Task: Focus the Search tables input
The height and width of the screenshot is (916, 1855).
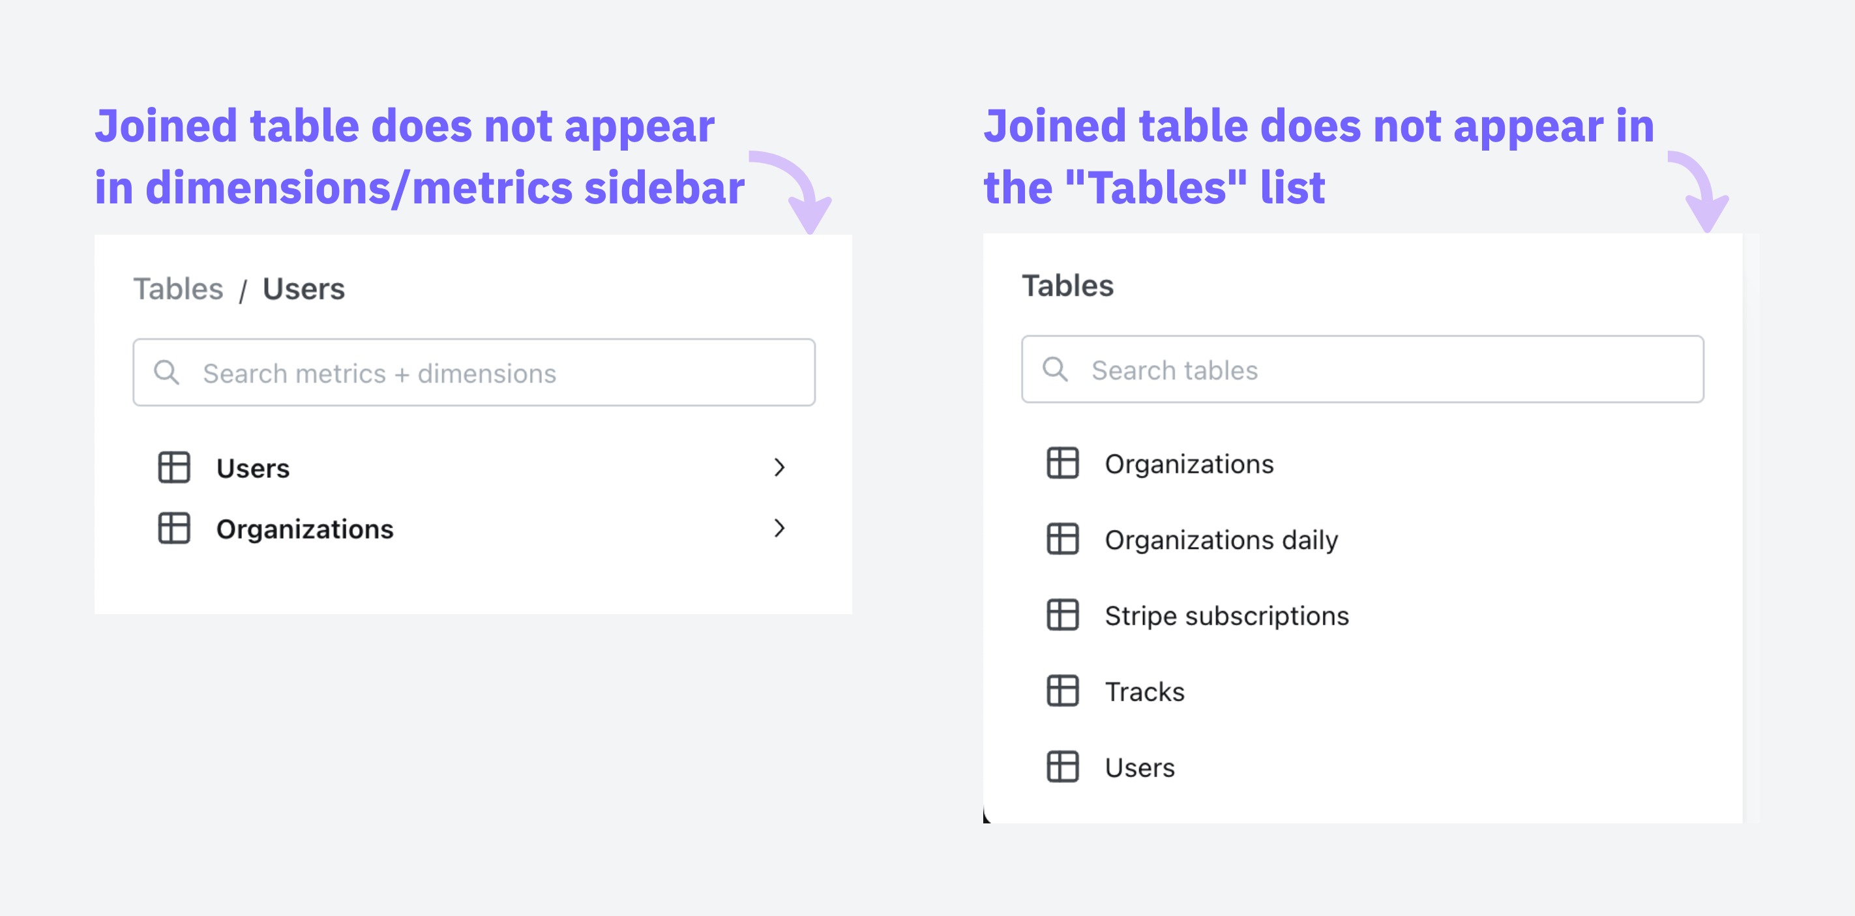Action: [1363, 369]
